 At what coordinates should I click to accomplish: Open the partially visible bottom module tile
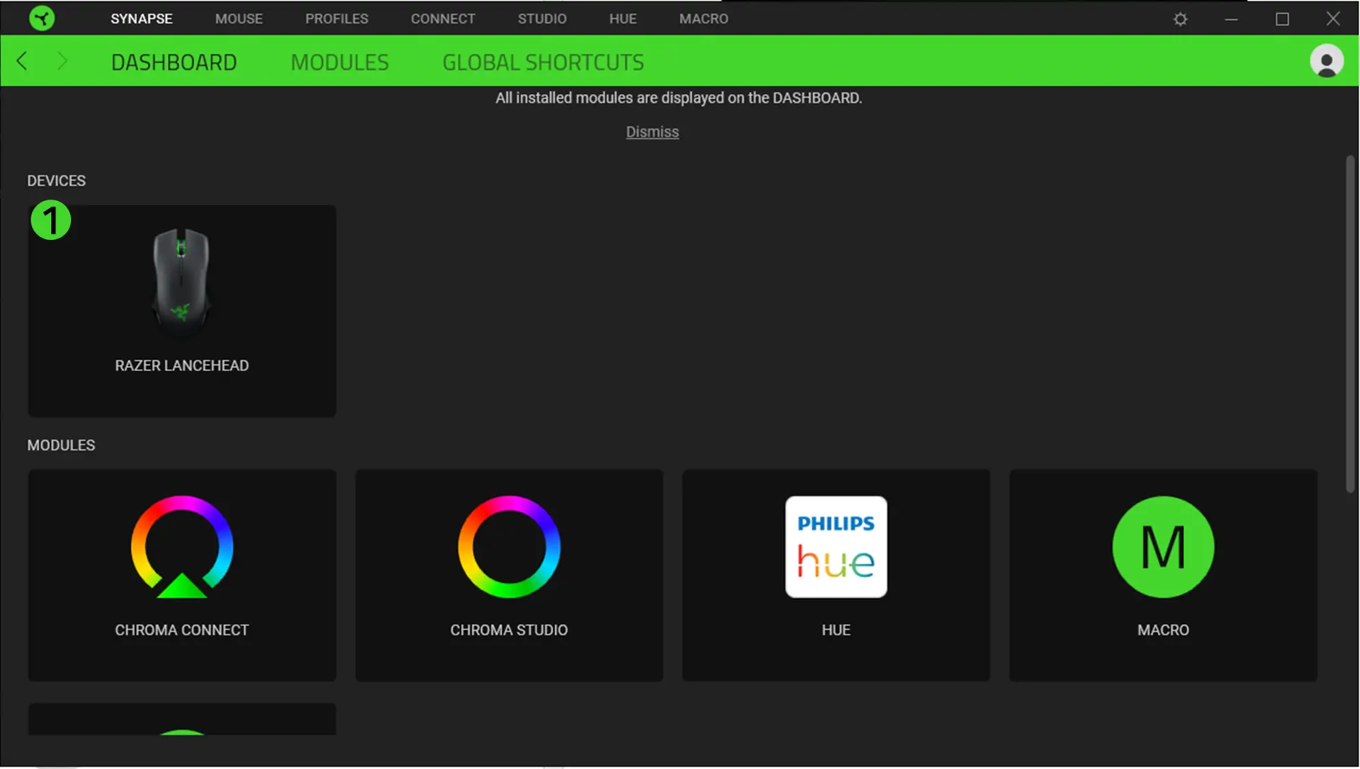(x=182, y=719)
